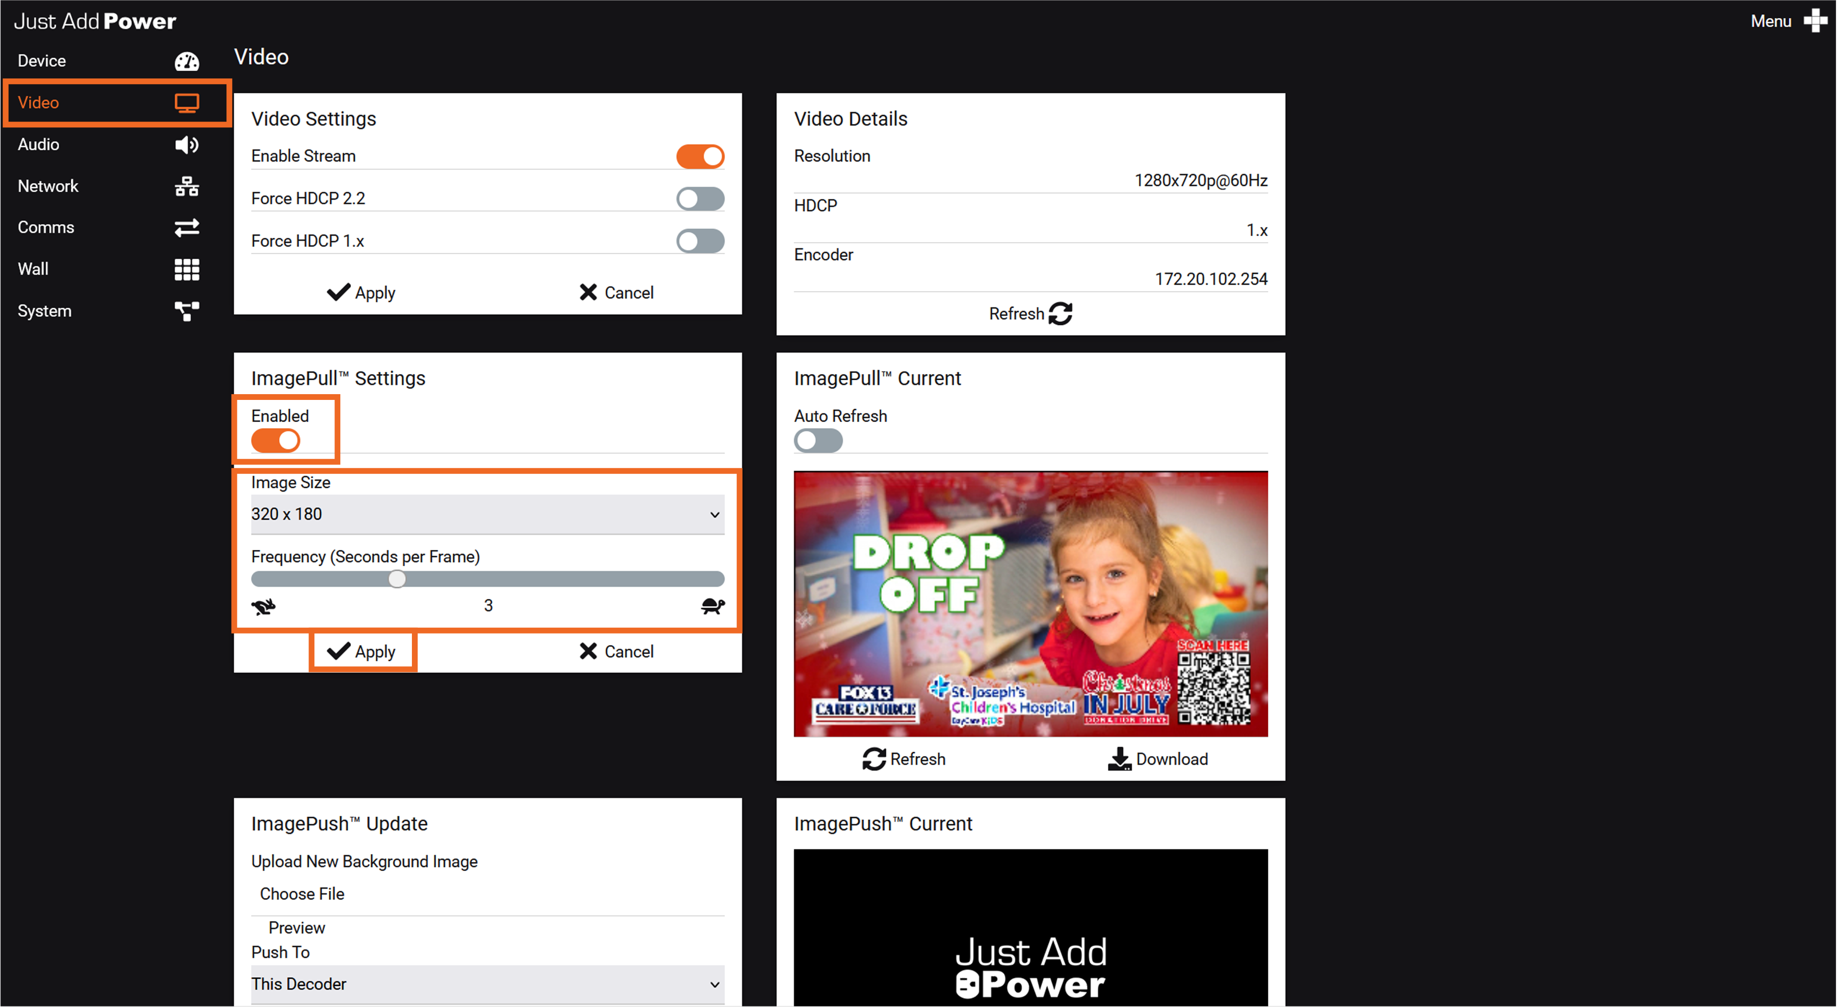
Task: Click the turtle slow-frequency icon
Action: point(712,606)
